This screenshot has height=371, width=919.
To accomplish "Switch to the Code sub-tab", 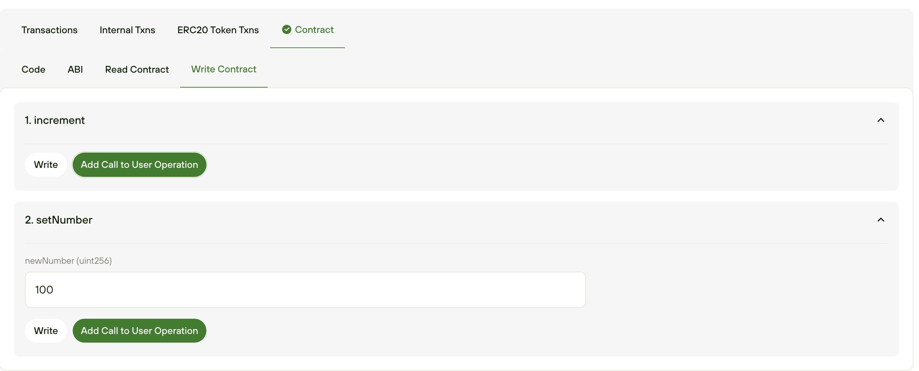I will (33, 69).
